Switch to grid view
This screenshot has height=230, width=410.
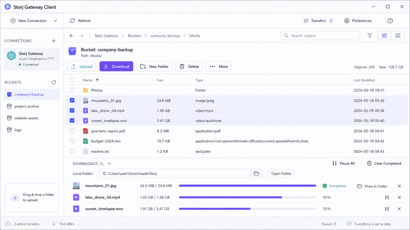(398, 36)
